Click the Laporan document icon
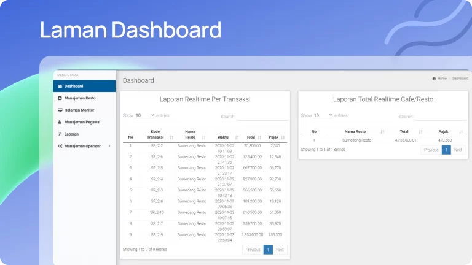 [60, 134]
